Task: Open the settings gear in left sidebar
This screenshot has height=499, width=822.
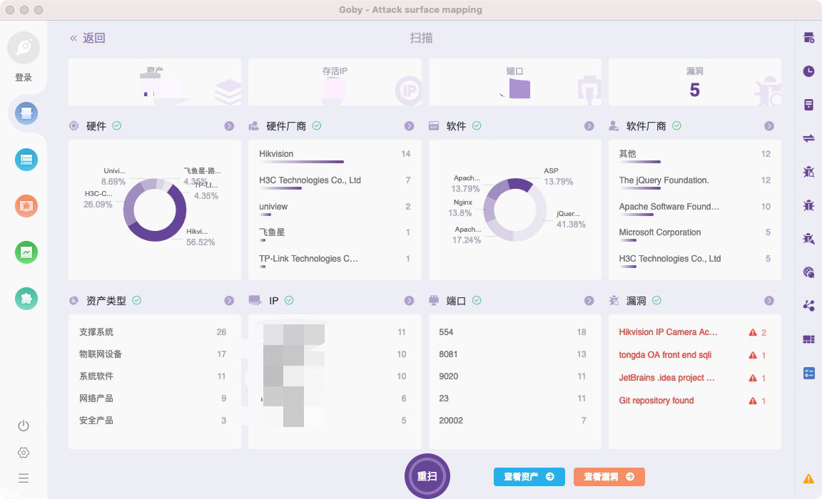Action: (24, 453)
